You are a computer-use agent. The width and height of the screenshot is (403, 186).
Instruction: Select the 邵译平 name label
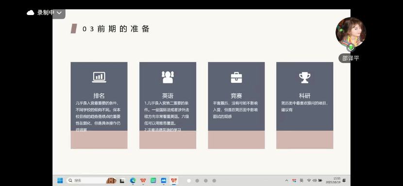(x=350, y=58)
